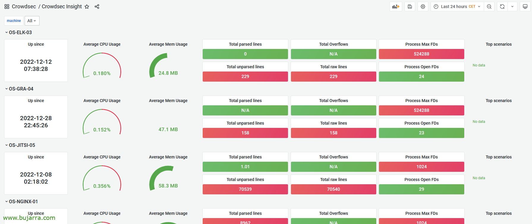Click uptime date 2022-12-08 02:18:02

(36, 178)
